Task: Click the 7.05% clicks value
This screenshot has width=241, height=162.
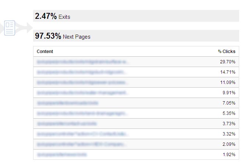Action: click(x=228, y=103)
